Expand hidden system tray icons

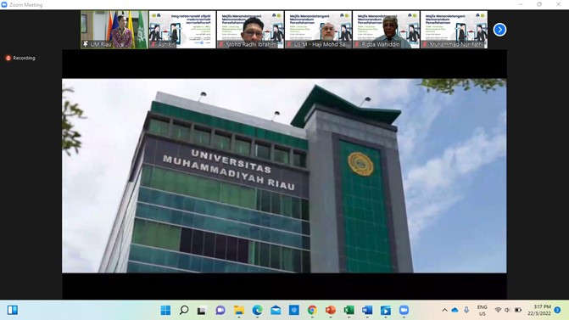[444, 310]
